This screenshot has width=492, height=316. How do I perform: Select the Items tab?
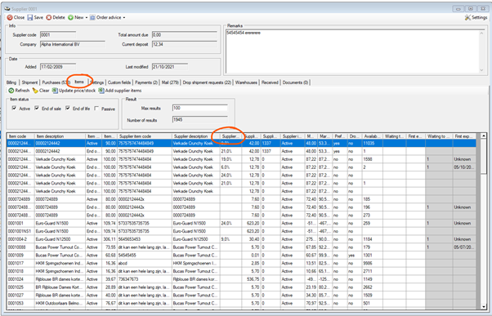point(79,82)
